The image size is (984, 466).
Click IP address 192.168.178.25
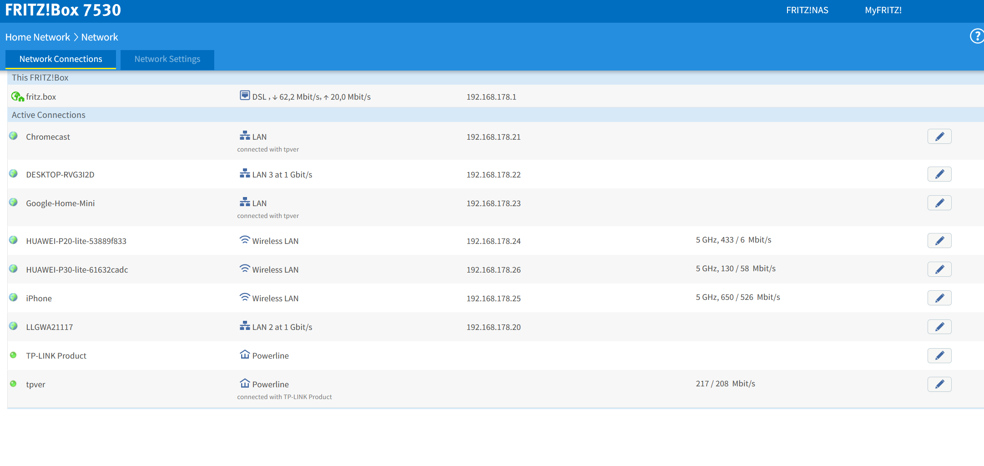tap(494, 299)
